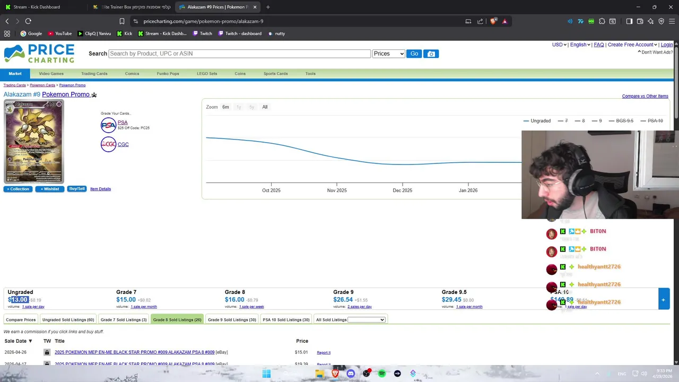Open Discord from the taskbar
679x382 pixels.
[x=351, y=374]
